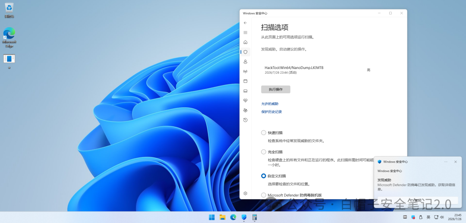Open the Recycle Bin desktop icon
Screen dimensions: 466x223
coord(9,10)
